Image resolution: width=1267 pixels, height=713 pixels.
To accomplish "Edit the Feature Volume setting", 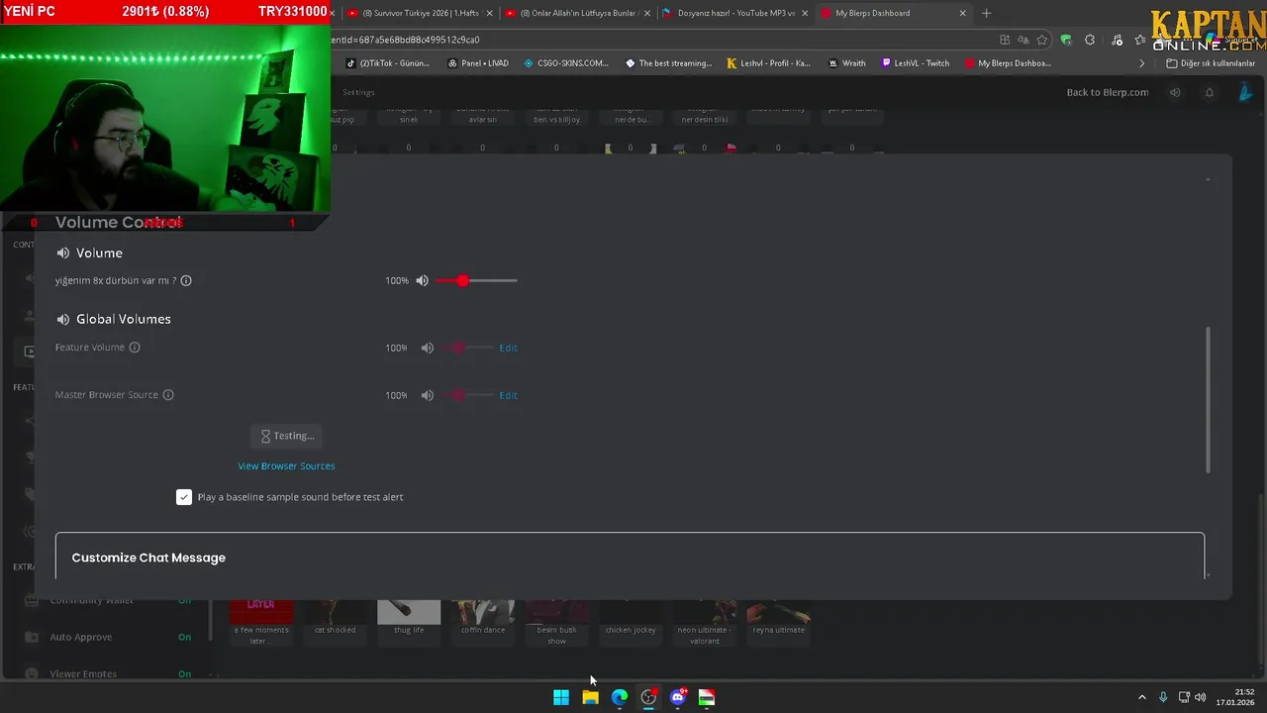I will coord(508,348).
